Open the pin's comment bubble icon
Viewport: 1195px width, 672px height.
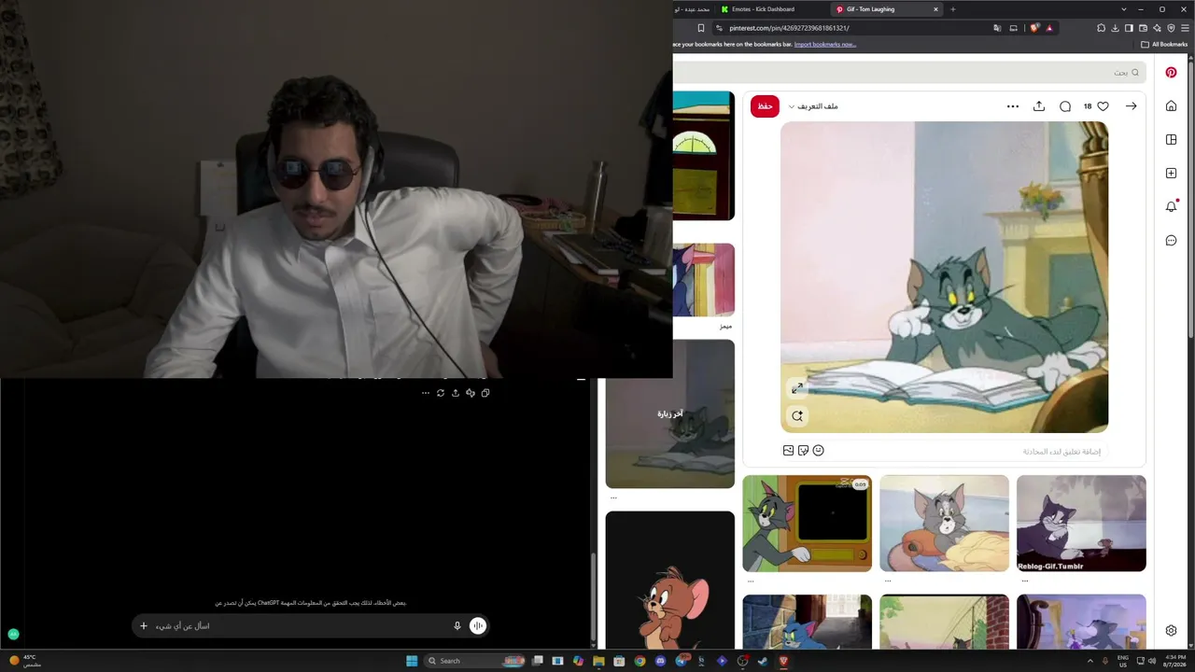click(1065, 106)
